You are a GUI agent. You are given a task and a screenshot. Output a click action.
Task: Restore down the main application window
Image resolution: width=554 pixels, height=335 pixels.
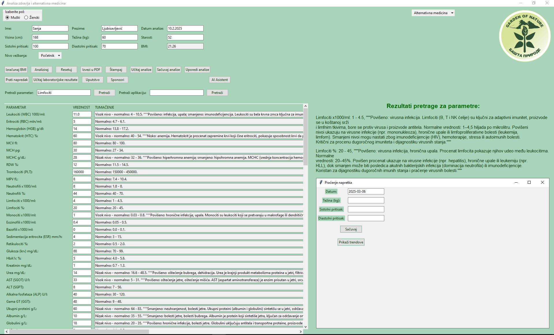(x=534, y=3)
